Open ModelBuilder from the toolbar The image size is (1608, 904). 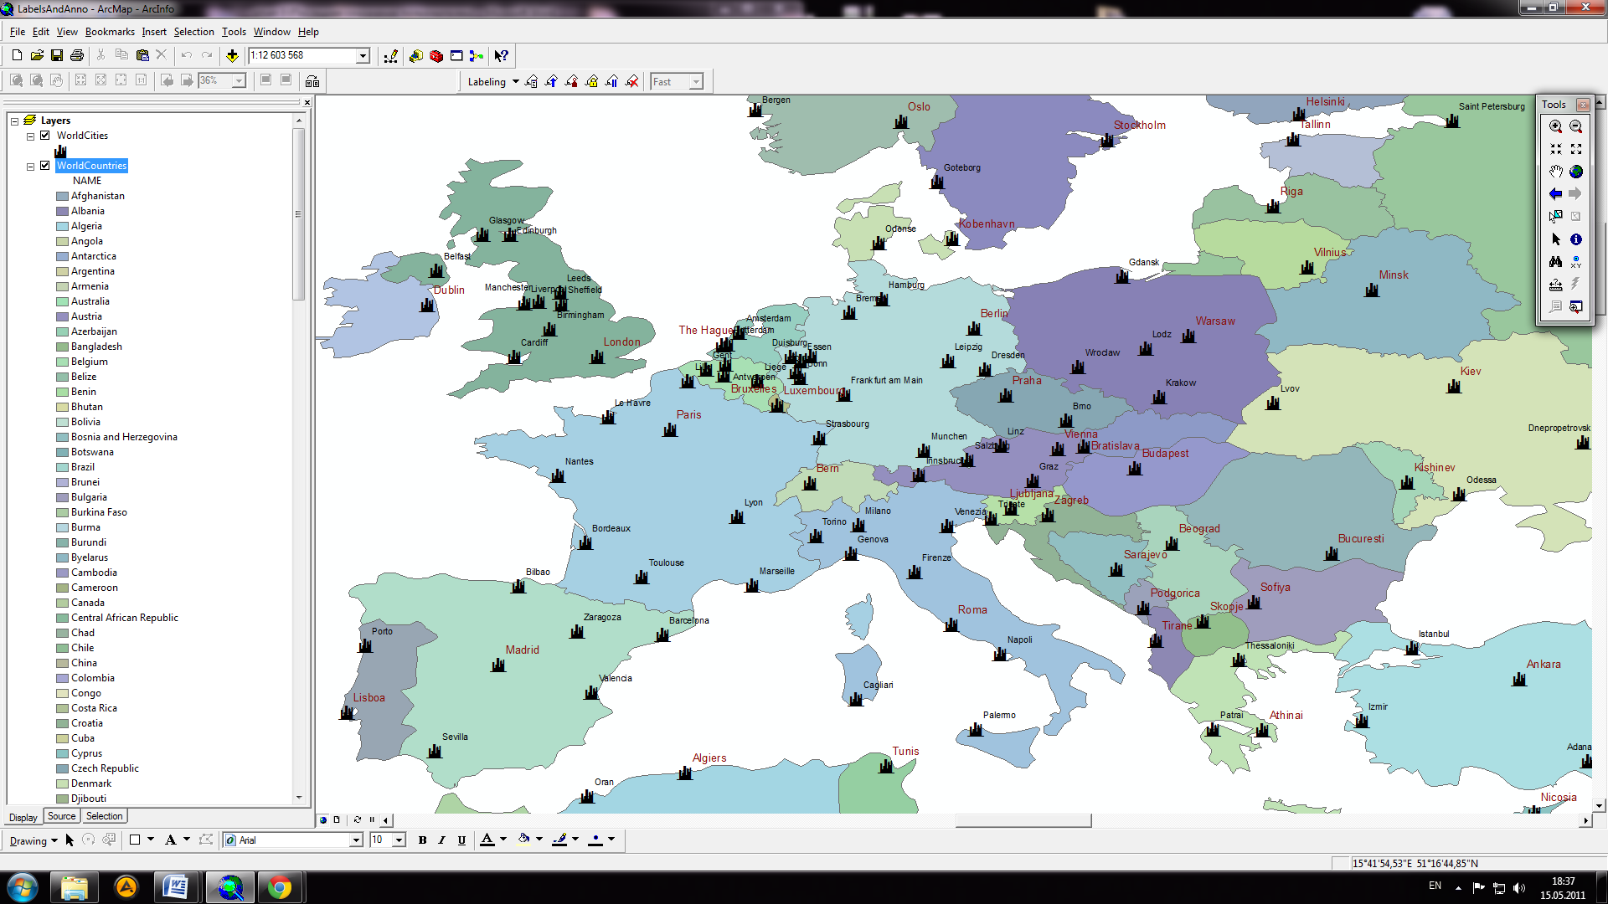(477, 56)
